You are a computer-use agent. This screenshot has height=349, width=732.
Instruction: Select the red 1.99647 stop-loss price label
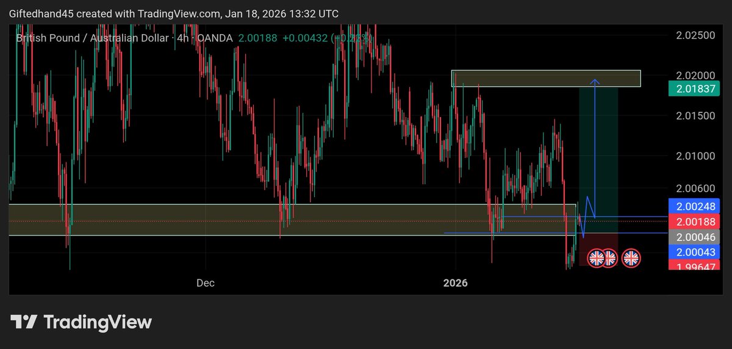pos(694,265)
